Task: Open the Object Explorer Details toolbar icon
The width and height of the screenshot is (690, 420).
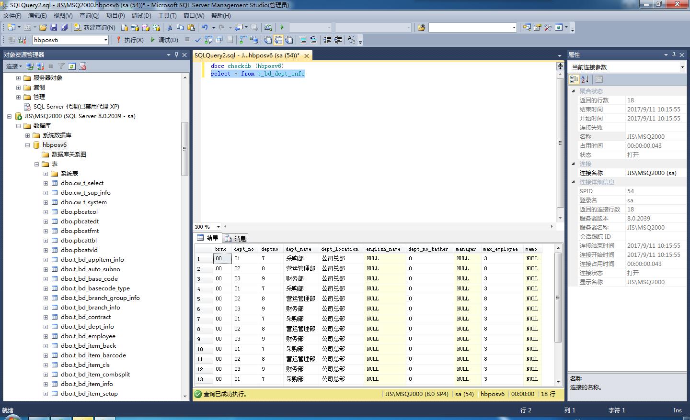Action: click(527, 27)
